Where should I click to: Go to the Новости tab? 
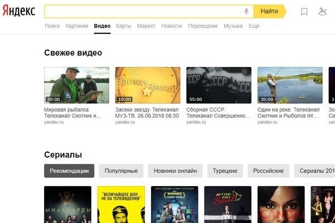[x=172, y=26]
